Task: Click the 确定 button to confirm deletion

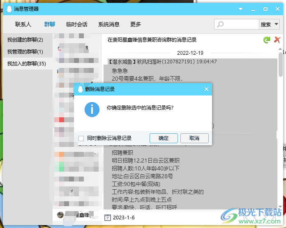Action: 164,138
